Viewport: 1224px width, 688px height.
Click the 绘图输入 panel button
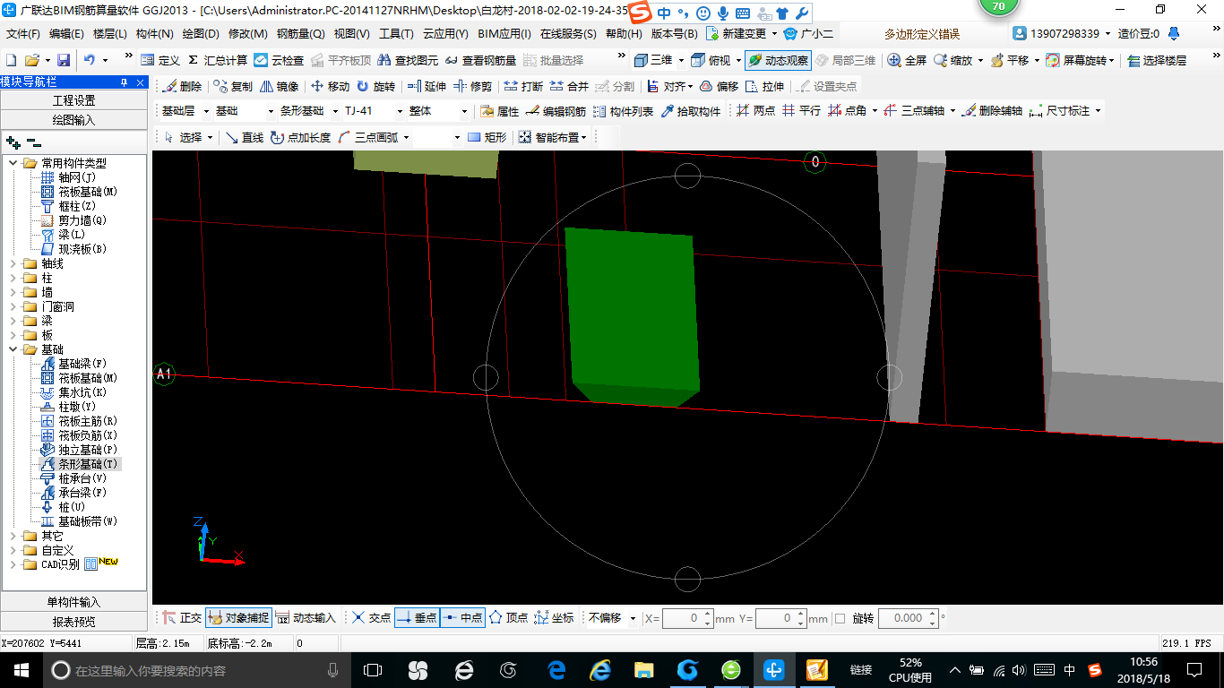click(73, 119)
